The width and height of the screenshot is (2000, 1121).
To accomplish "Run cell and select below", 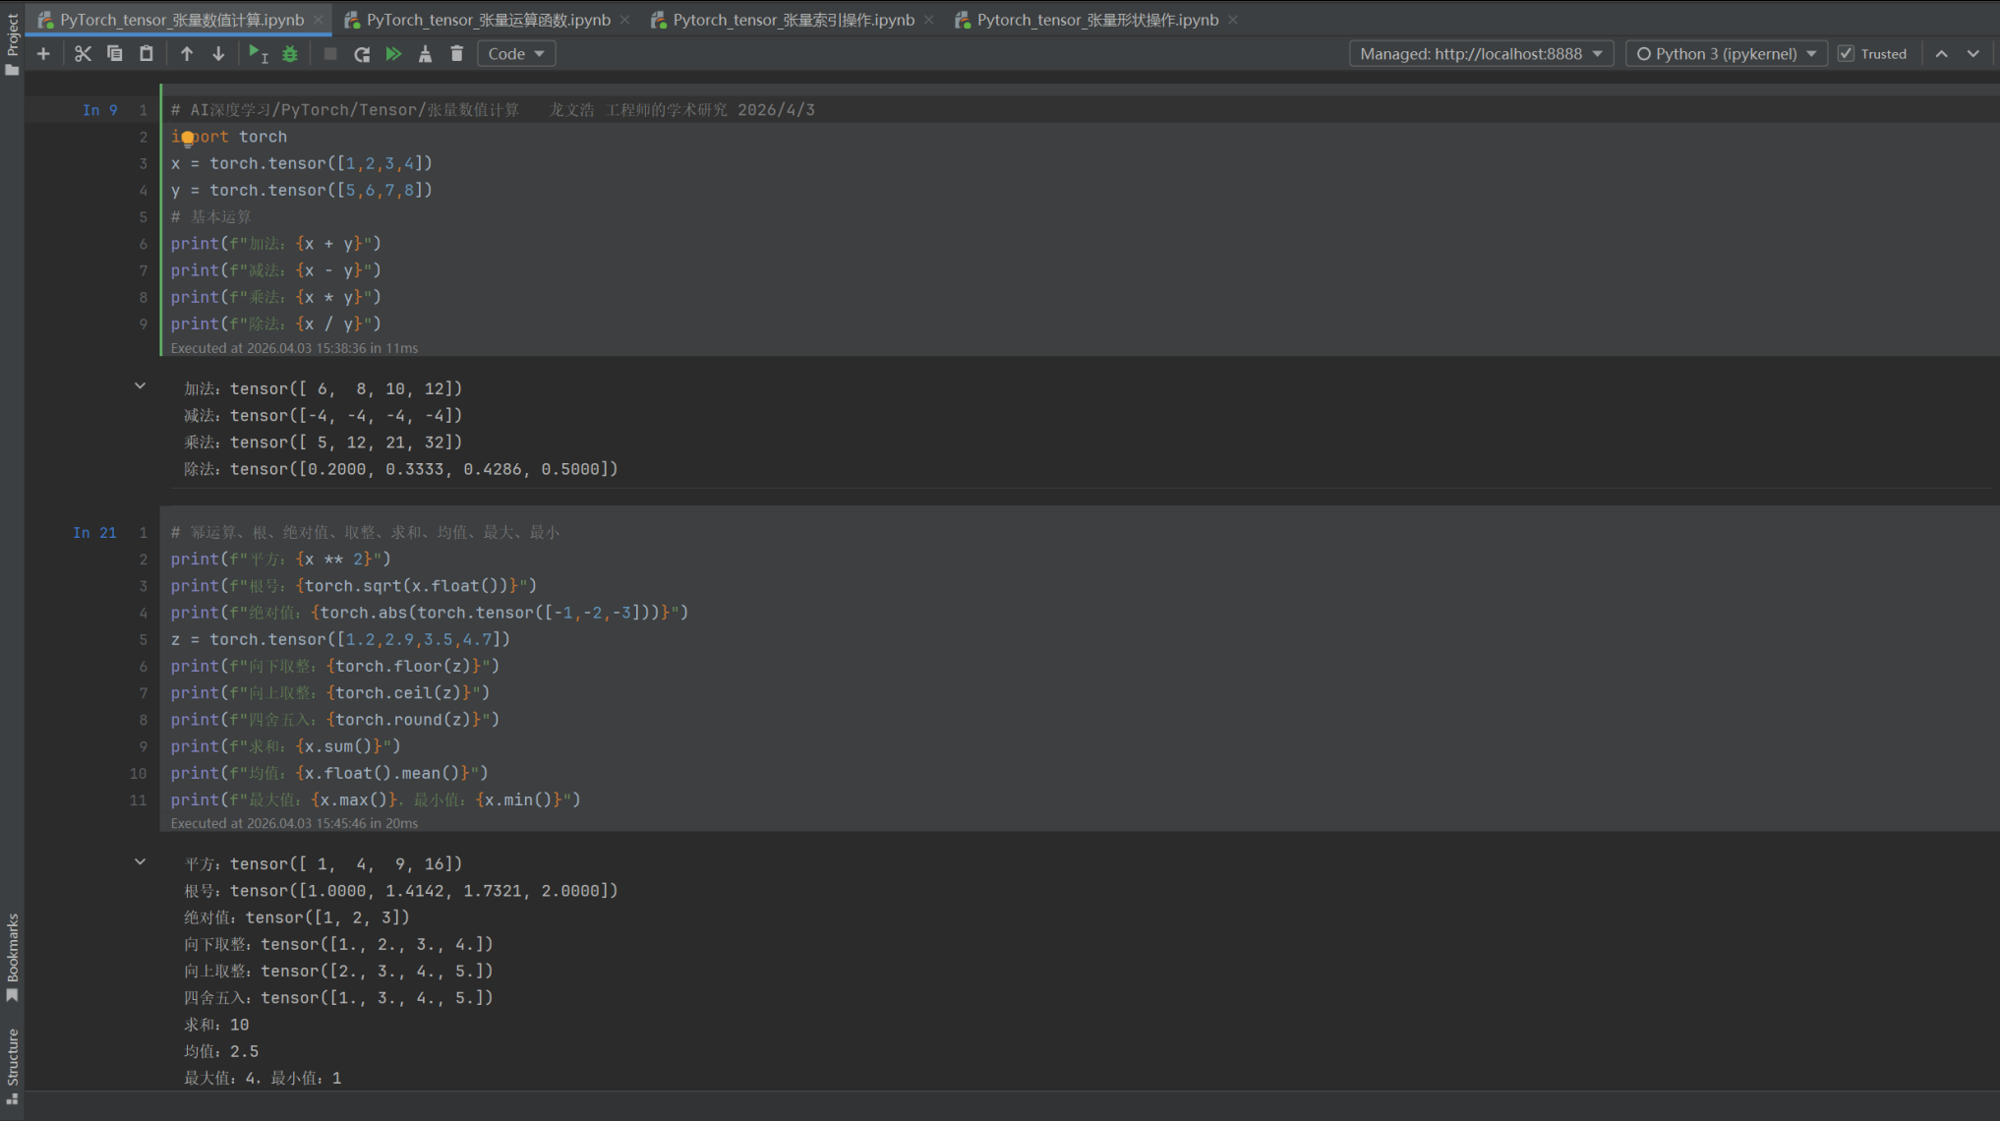I will tap(259, 54).
